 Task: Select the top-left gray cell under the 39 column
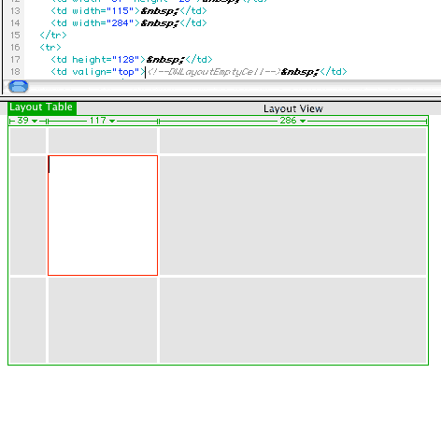click(x=28, y=140)
